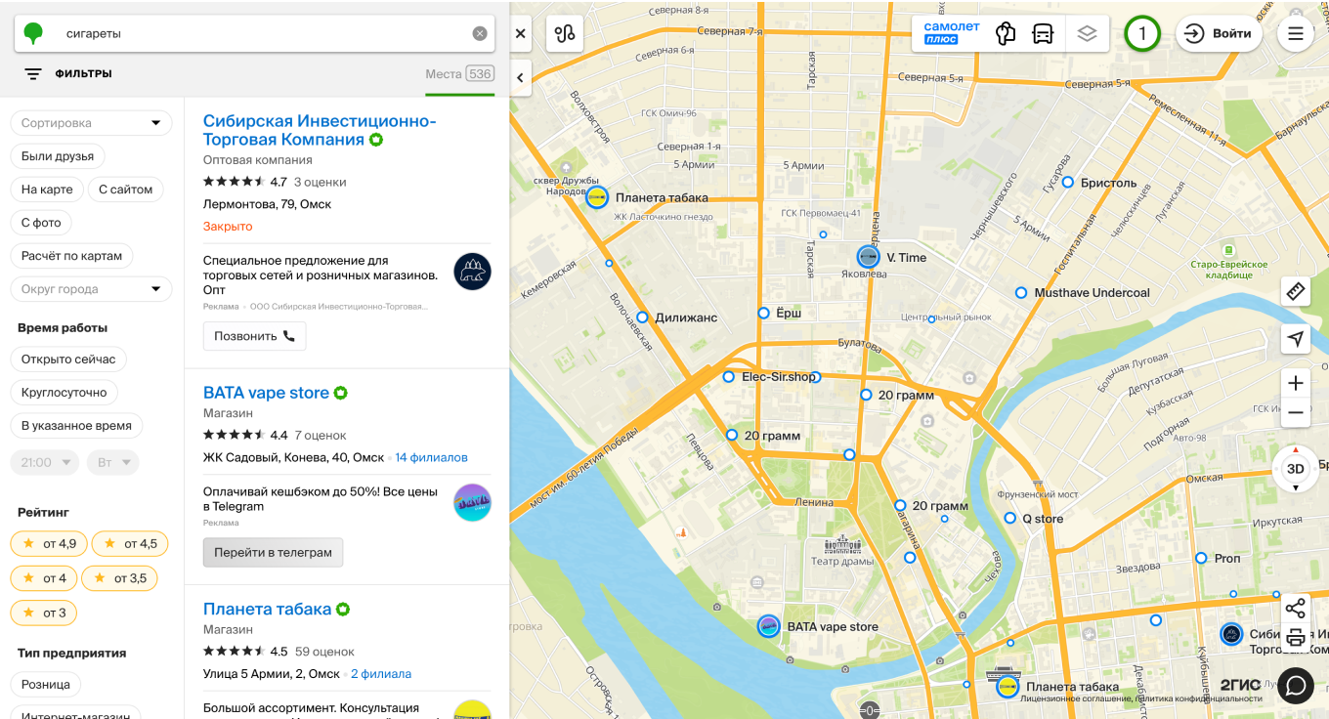Toggle the Были друзья filter
Image resolution: width=1329 pixels, height=719 pixels.
coord(58,156)
